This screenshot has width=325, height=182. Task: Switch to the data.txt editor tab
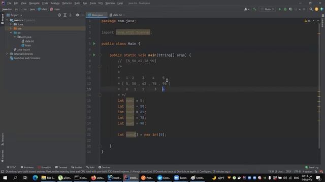pyautogui.click(x=117, y=15)
